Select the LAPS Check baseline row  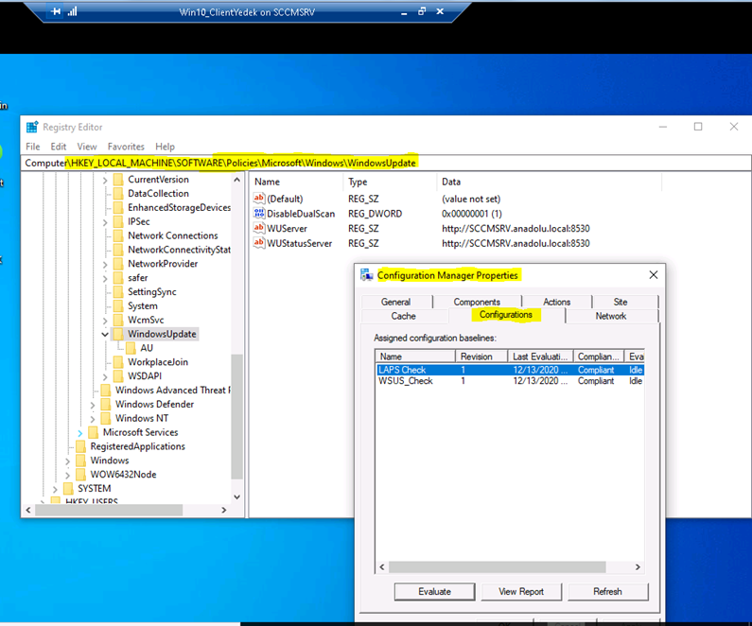tap(509, 370)
